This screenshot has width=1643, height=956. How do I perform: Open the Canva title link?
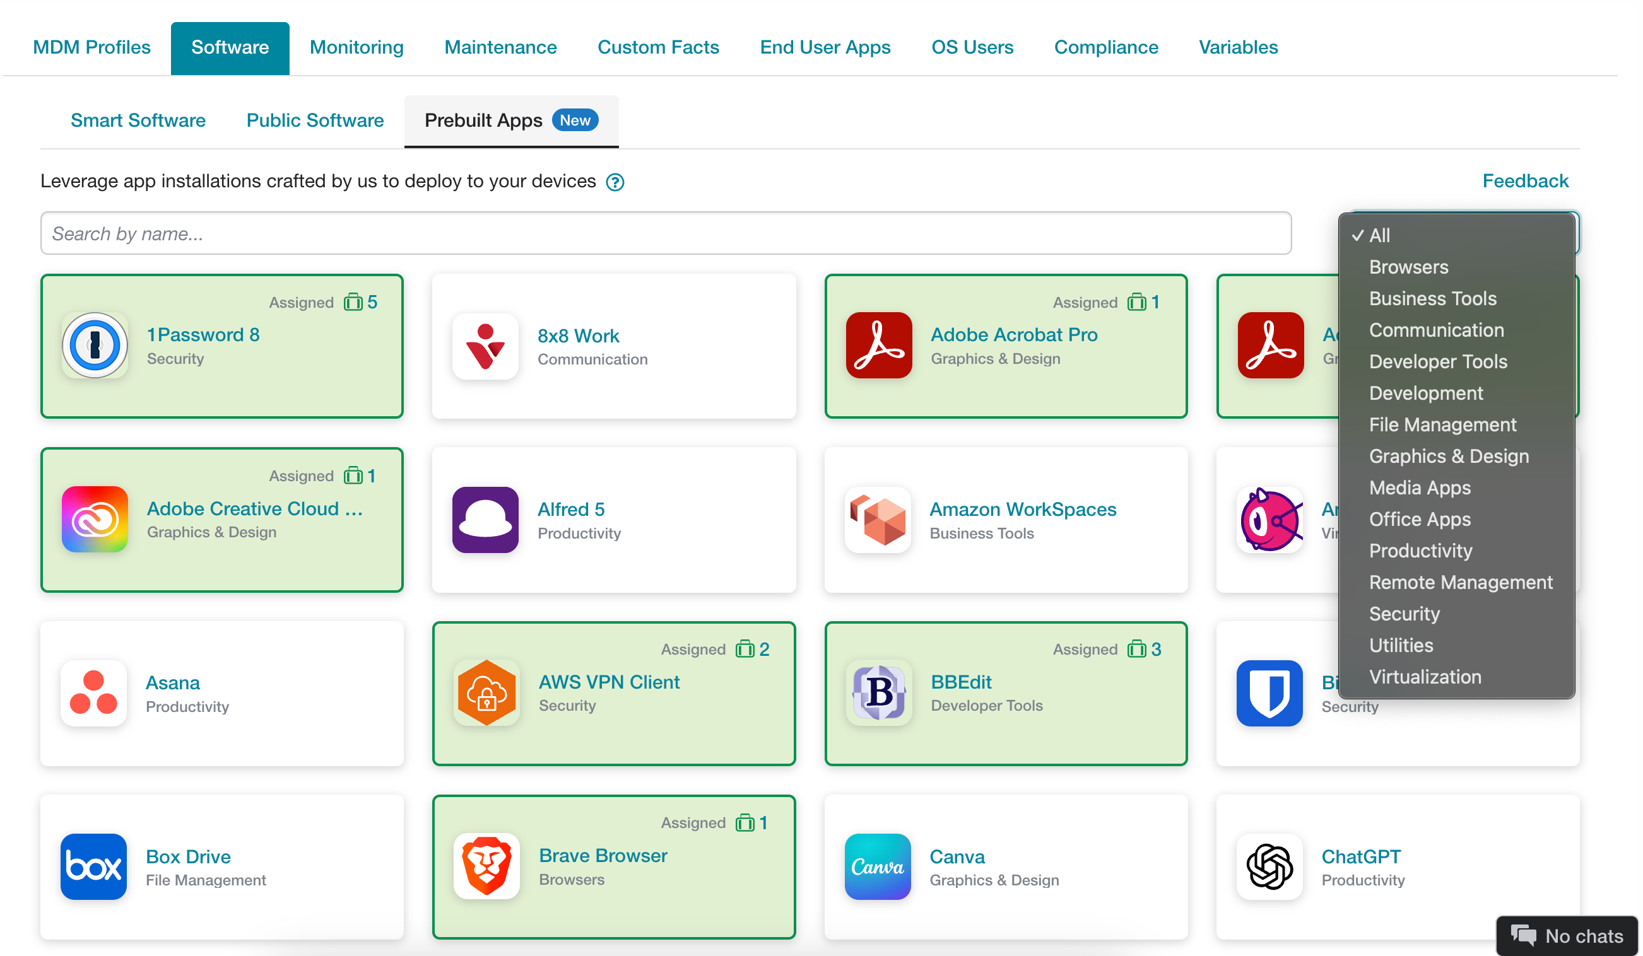pyautogui.click(x=957, y=857)
